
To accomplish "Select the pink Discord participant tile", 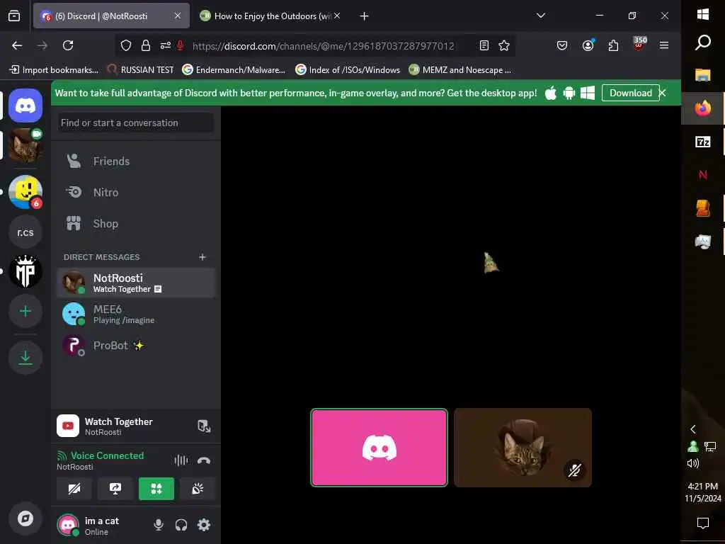I will [379, 448].
